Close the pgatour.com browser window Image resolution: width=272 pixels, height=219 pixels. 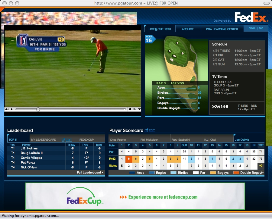pos(5,3)
